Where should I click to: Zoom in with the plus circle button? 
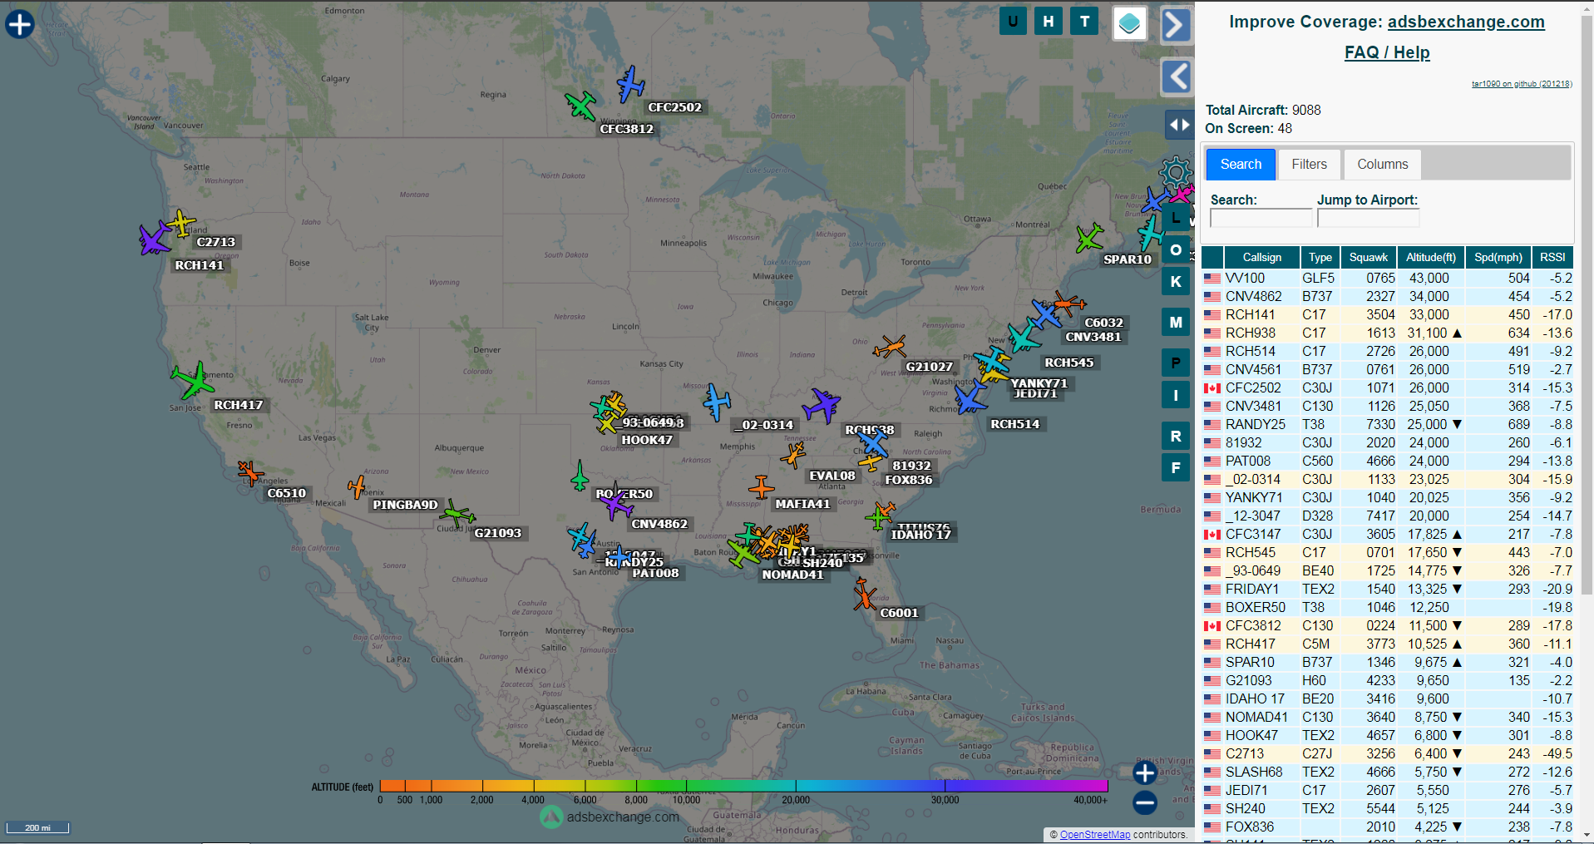[x=1145, y=772]
